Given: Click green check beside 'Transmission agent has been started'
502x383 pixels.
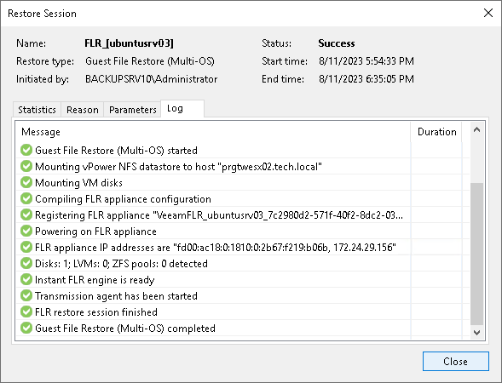Looking at the screenshot, I should (x=26, y=295).
